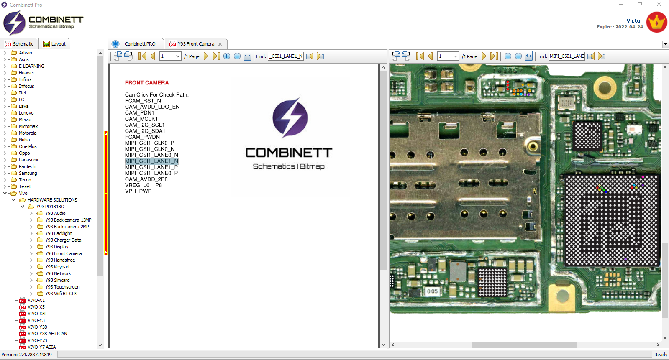Select the Y93 Back camera 13MP folder
The image size is (669, 360).
tap(68, 220)
